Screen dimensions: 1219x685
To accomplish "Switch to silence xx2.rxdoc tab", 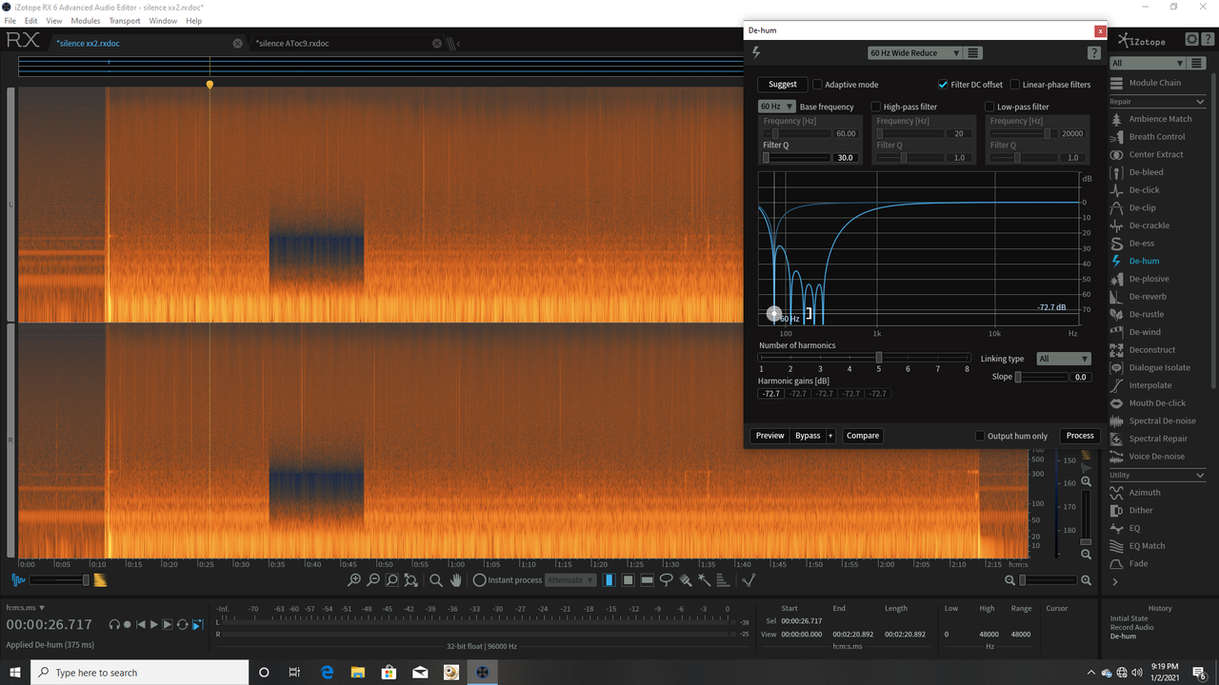I will tap(88, 43).
